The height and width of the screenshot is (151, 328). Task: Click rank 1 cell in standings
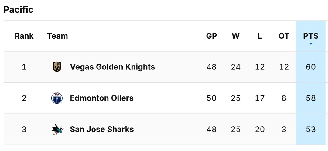pos(24,67)
